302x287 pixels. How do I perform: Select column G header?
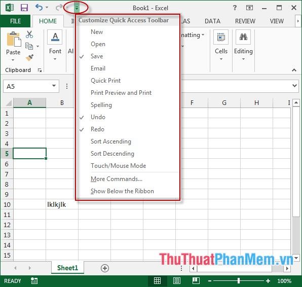point(224,103)
